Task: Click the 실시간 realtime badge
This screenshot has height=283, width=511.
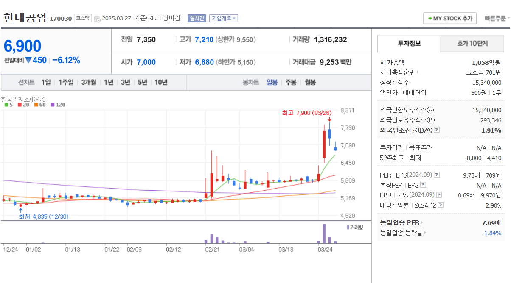Action: (x=197, y=18)
